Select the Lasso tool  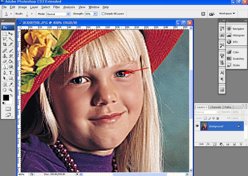[x=5, y=39]
